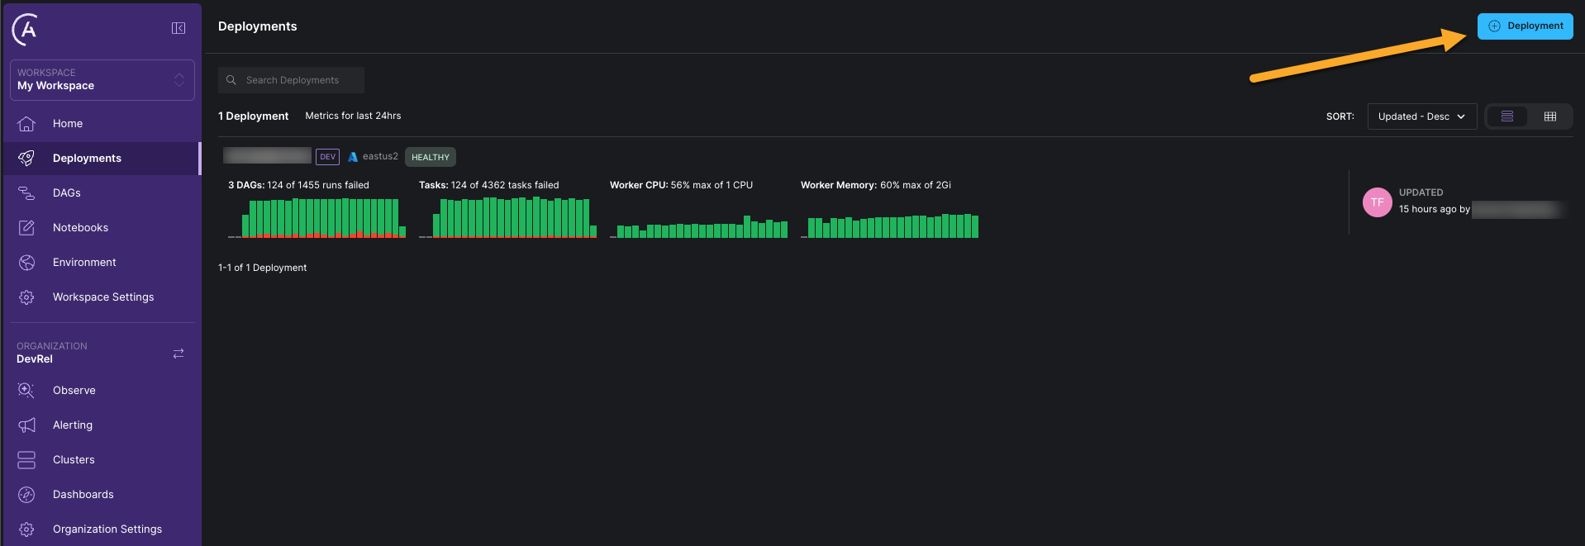Collapse the sidebar with panel icon
Image resolution: width=1585 pixels, height=546 pixels.
(x=178, y=28)
